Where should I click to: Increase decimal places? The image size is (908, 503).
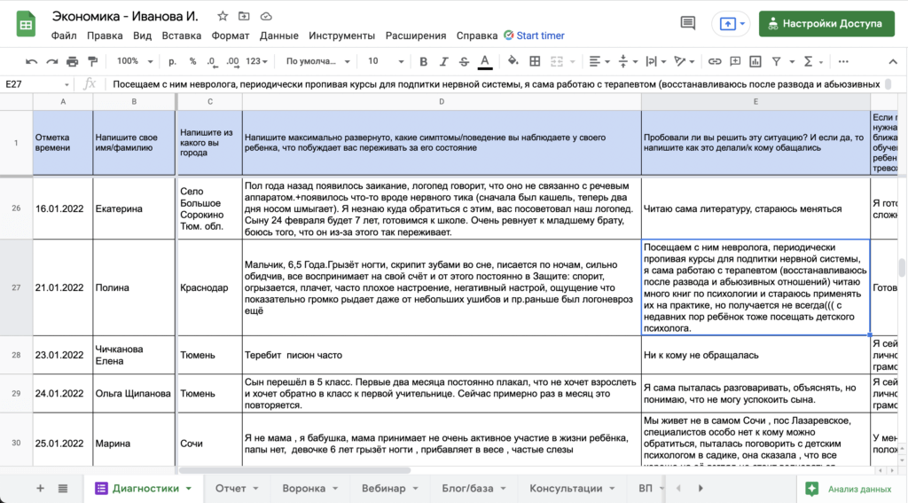coord(233,61)
